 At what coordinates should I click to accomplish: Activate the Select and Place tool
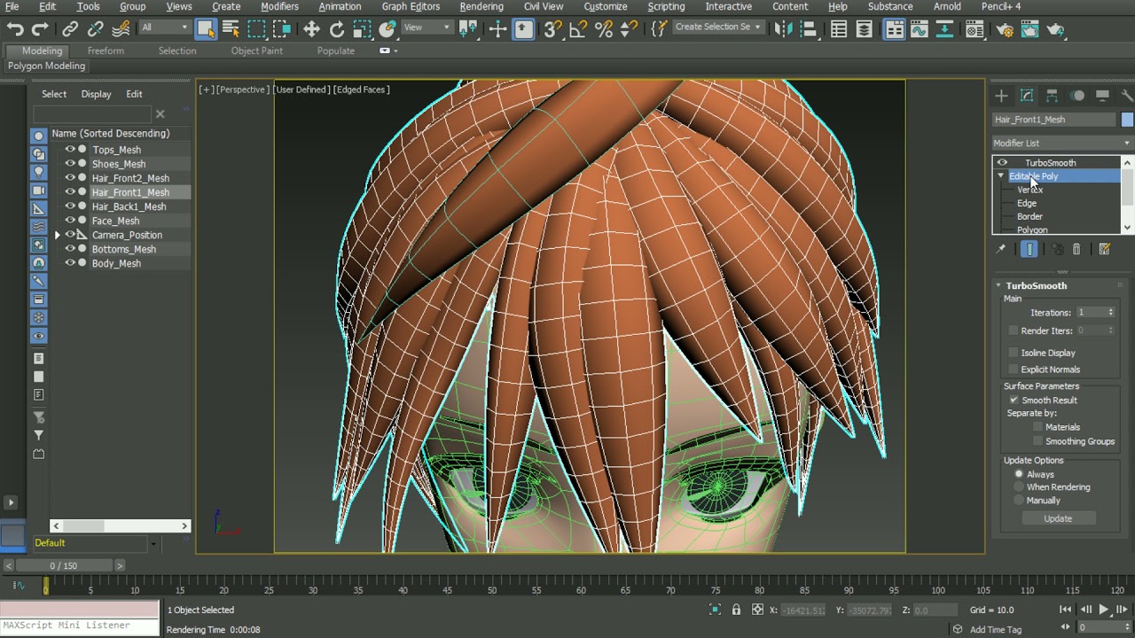387,29
